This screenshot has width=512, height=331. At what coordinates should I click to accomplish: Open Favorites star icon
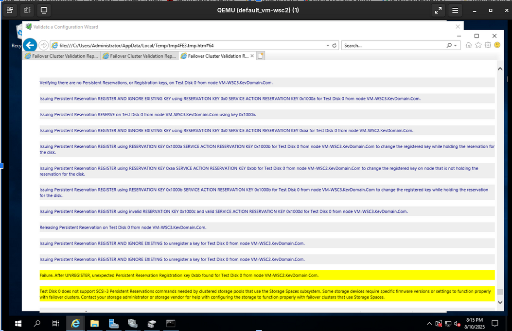pos(478,45)
